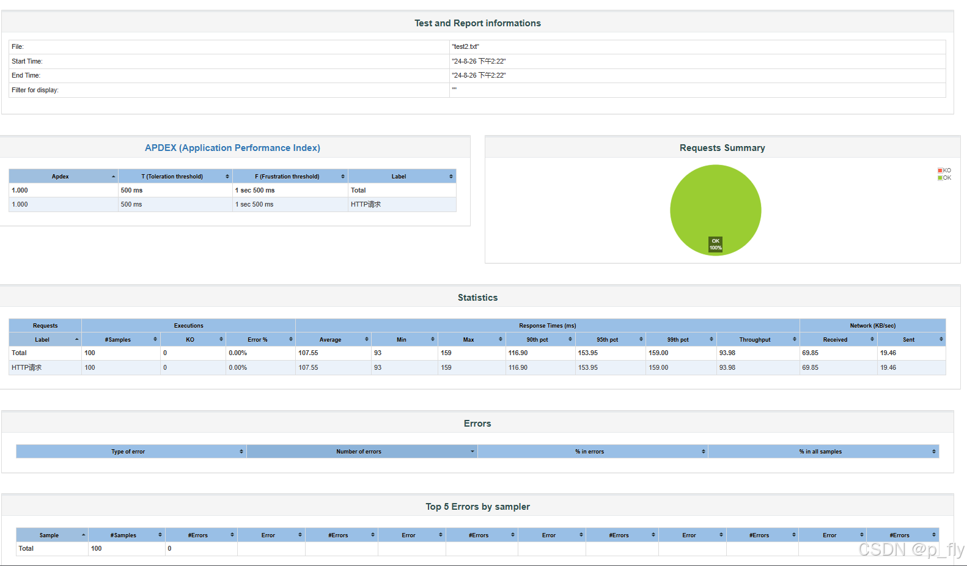
Task: Click HTTP请求 row label in Statistics
Action: 27,367
